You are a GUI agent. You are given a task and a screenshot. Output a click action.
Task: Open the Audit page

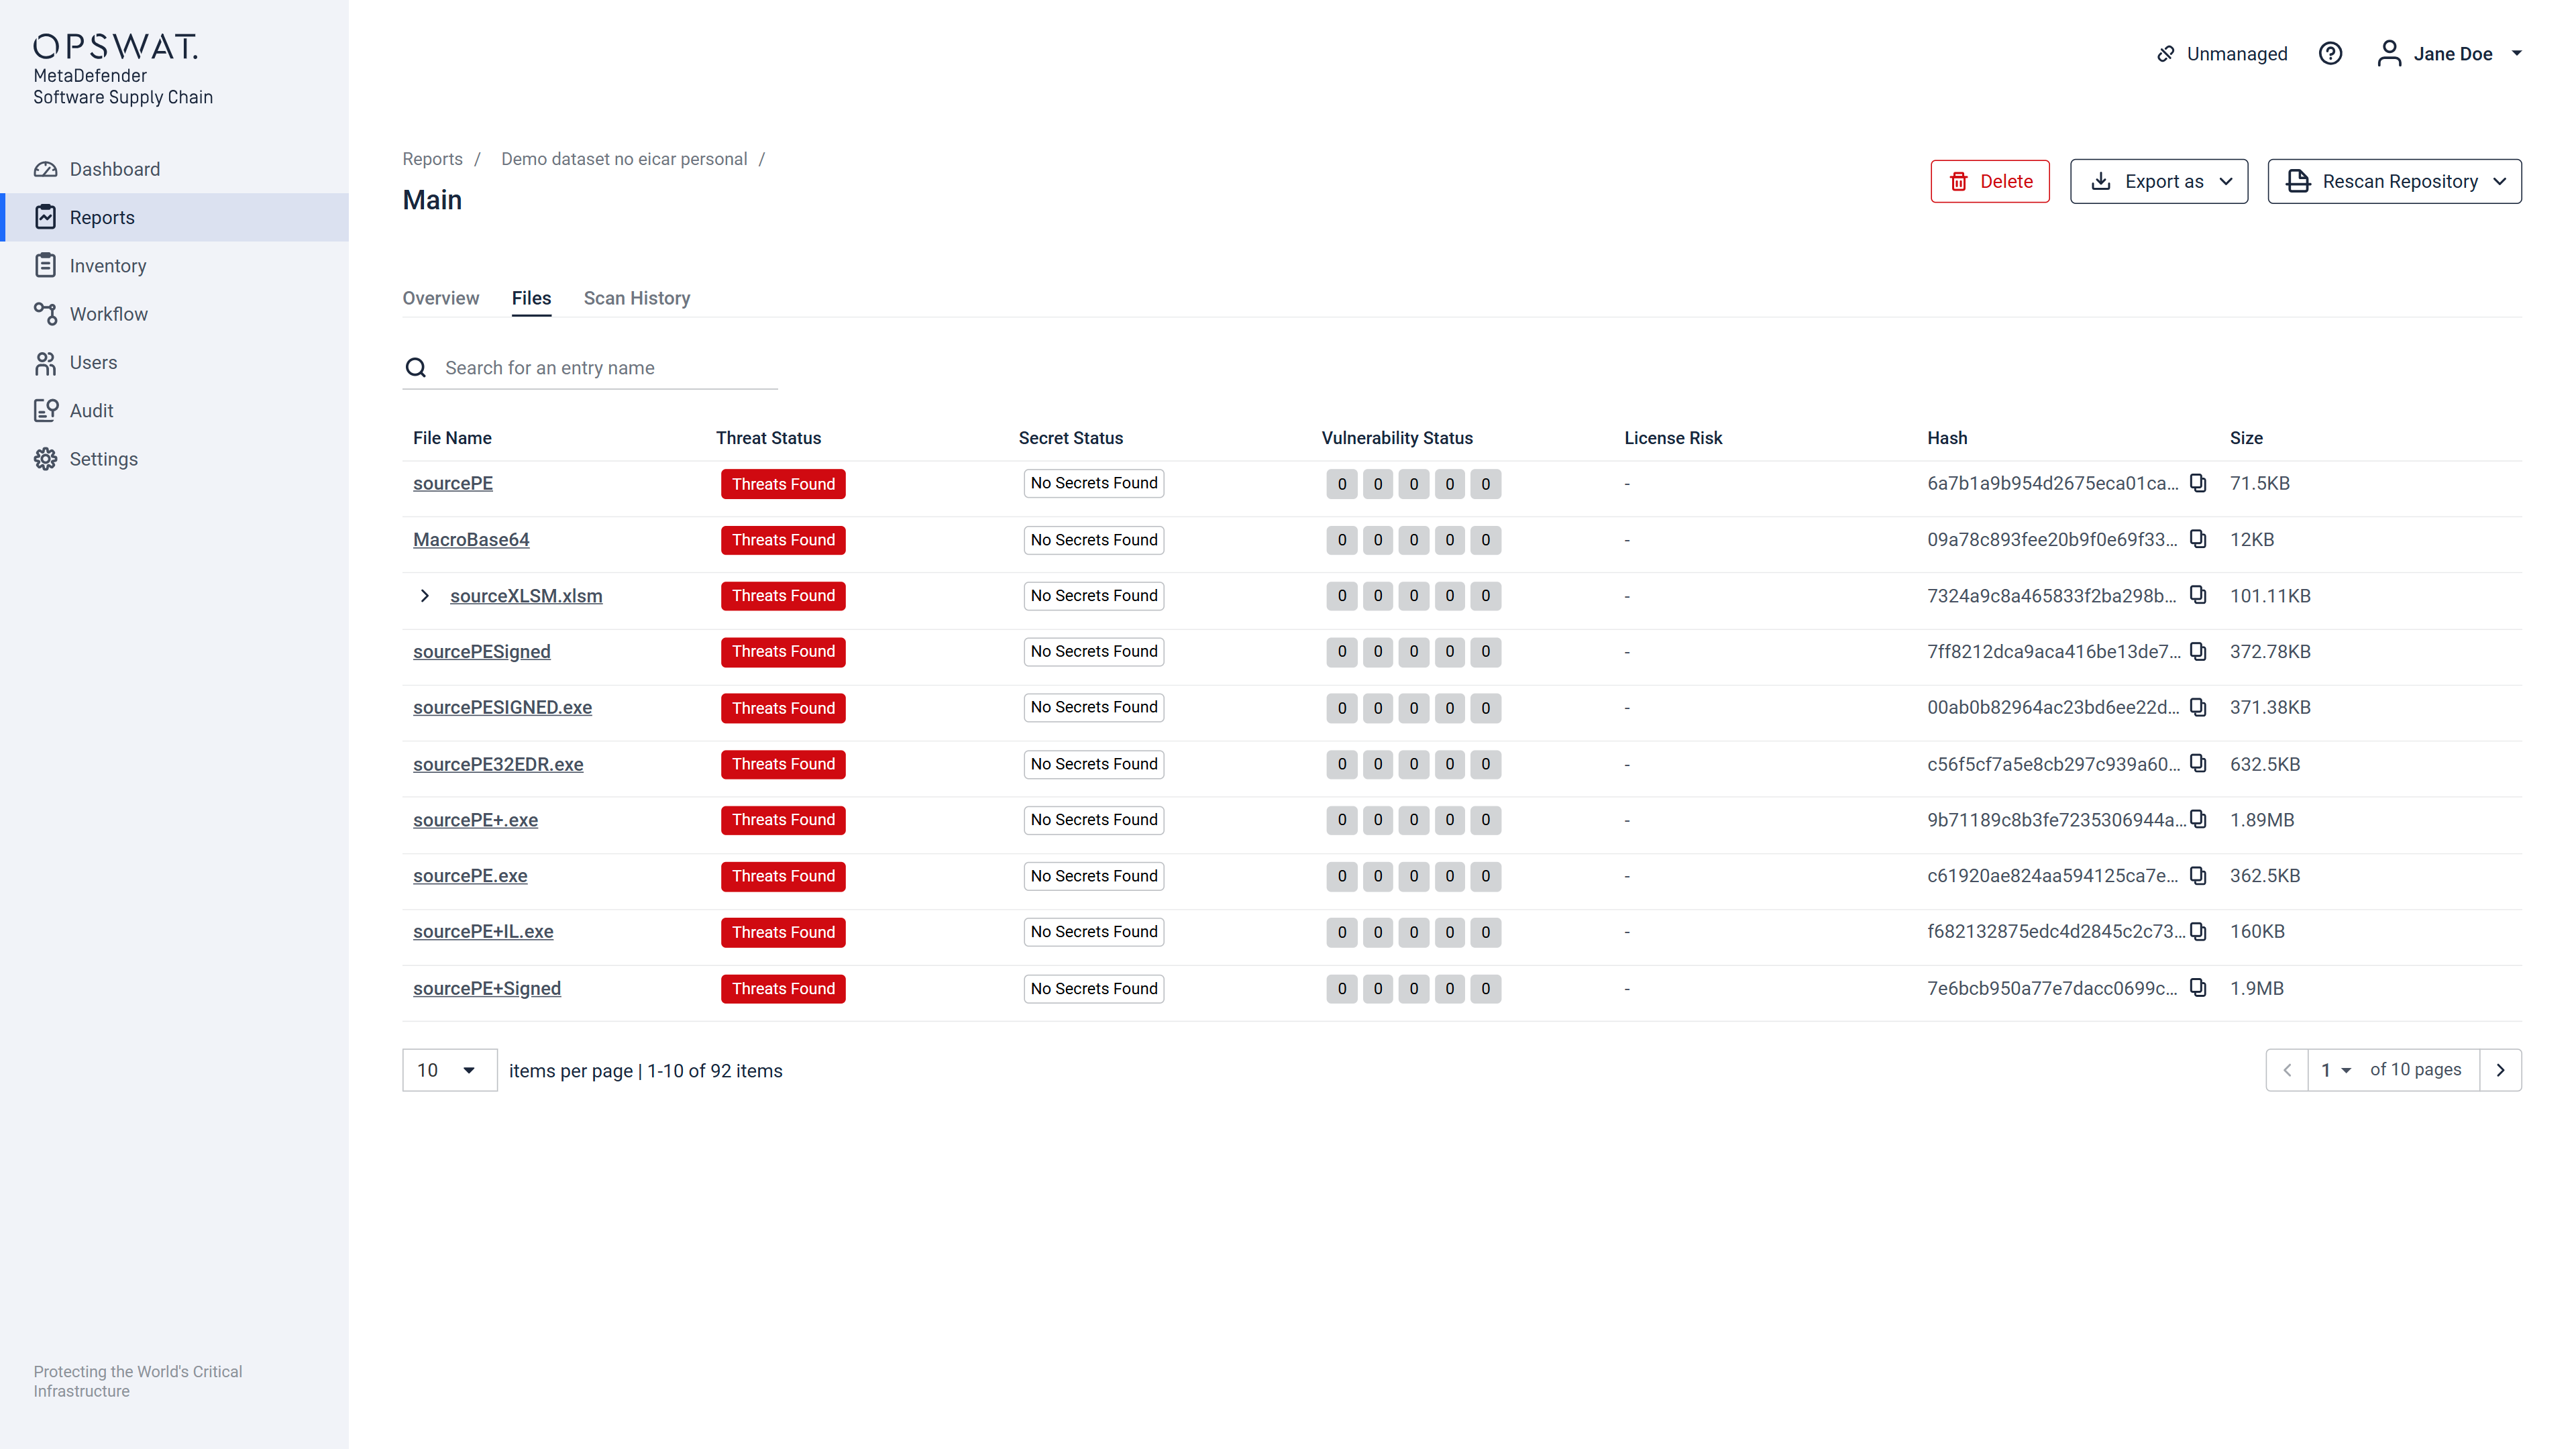(91, 411)
